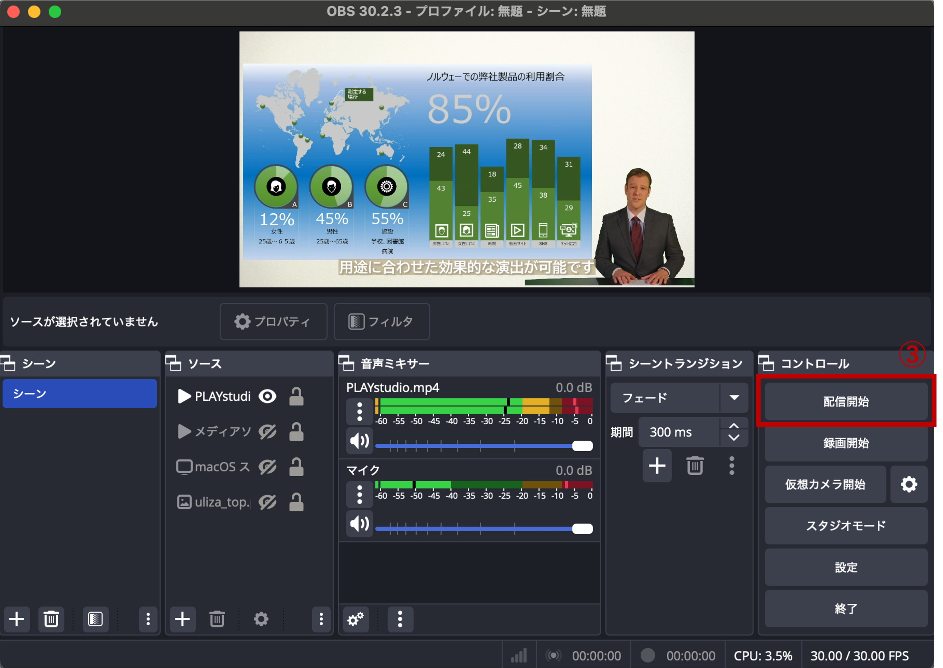Select the シーン scene in list
This screenshot has width=943, height=668.
click(x=80, y=394)
